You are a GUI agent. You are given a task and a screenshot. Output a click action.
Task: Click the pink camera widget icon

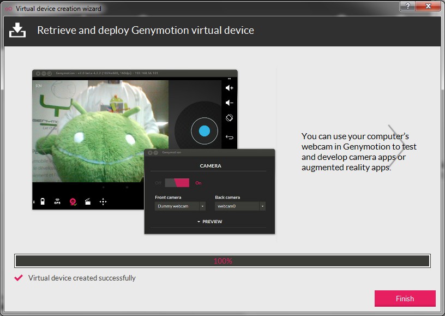click(73, 201)
